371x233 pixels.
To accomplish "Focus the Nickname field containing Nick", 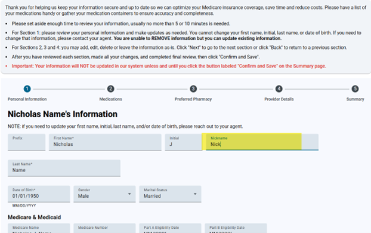I will [x=262, y=142].
